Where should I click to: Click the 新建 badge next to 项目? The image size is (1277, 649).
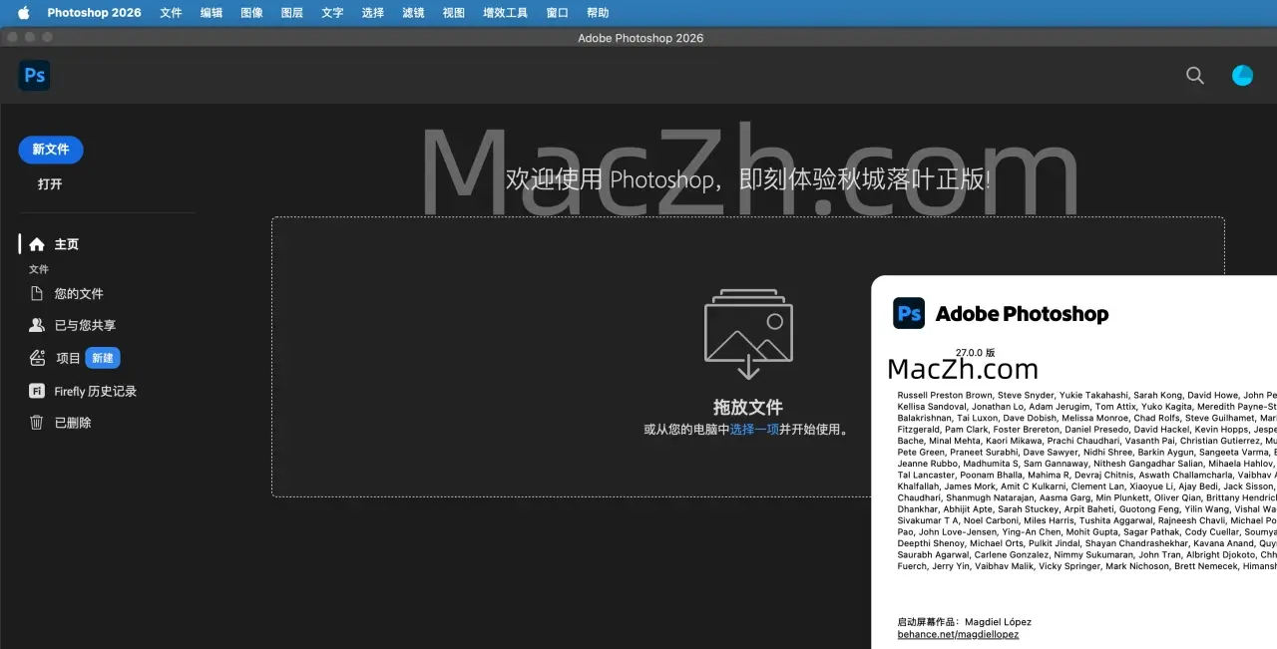pyautogui.click(x=102, y=358)
